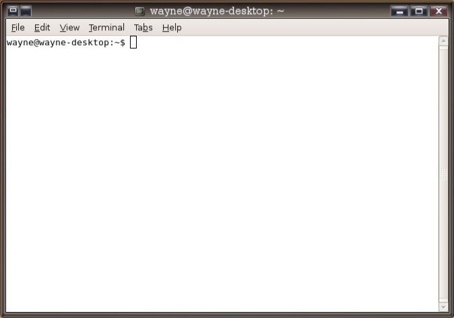Click the window menu icon in title bar

point(13,11)
